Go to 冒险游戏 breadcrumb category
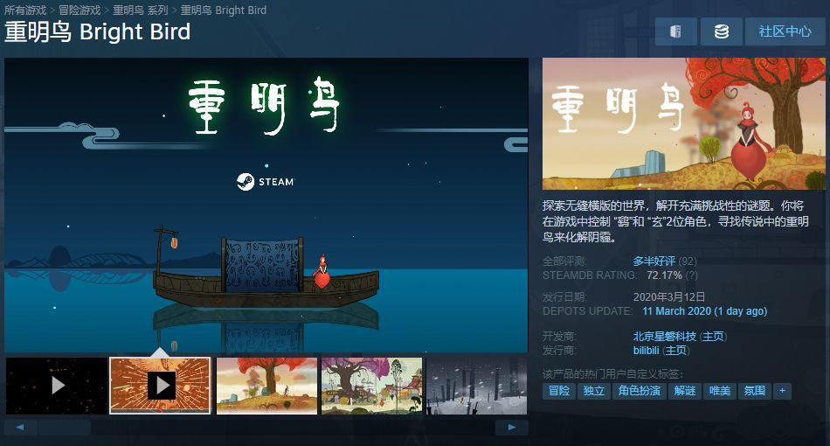 [x=80, y=10]
